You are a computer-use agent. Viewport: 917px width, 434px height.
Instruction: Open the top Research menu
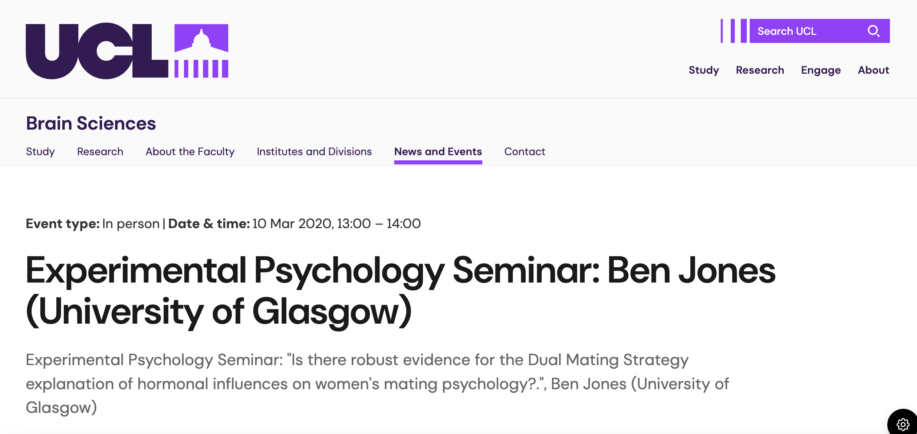[x=760, y=70]
